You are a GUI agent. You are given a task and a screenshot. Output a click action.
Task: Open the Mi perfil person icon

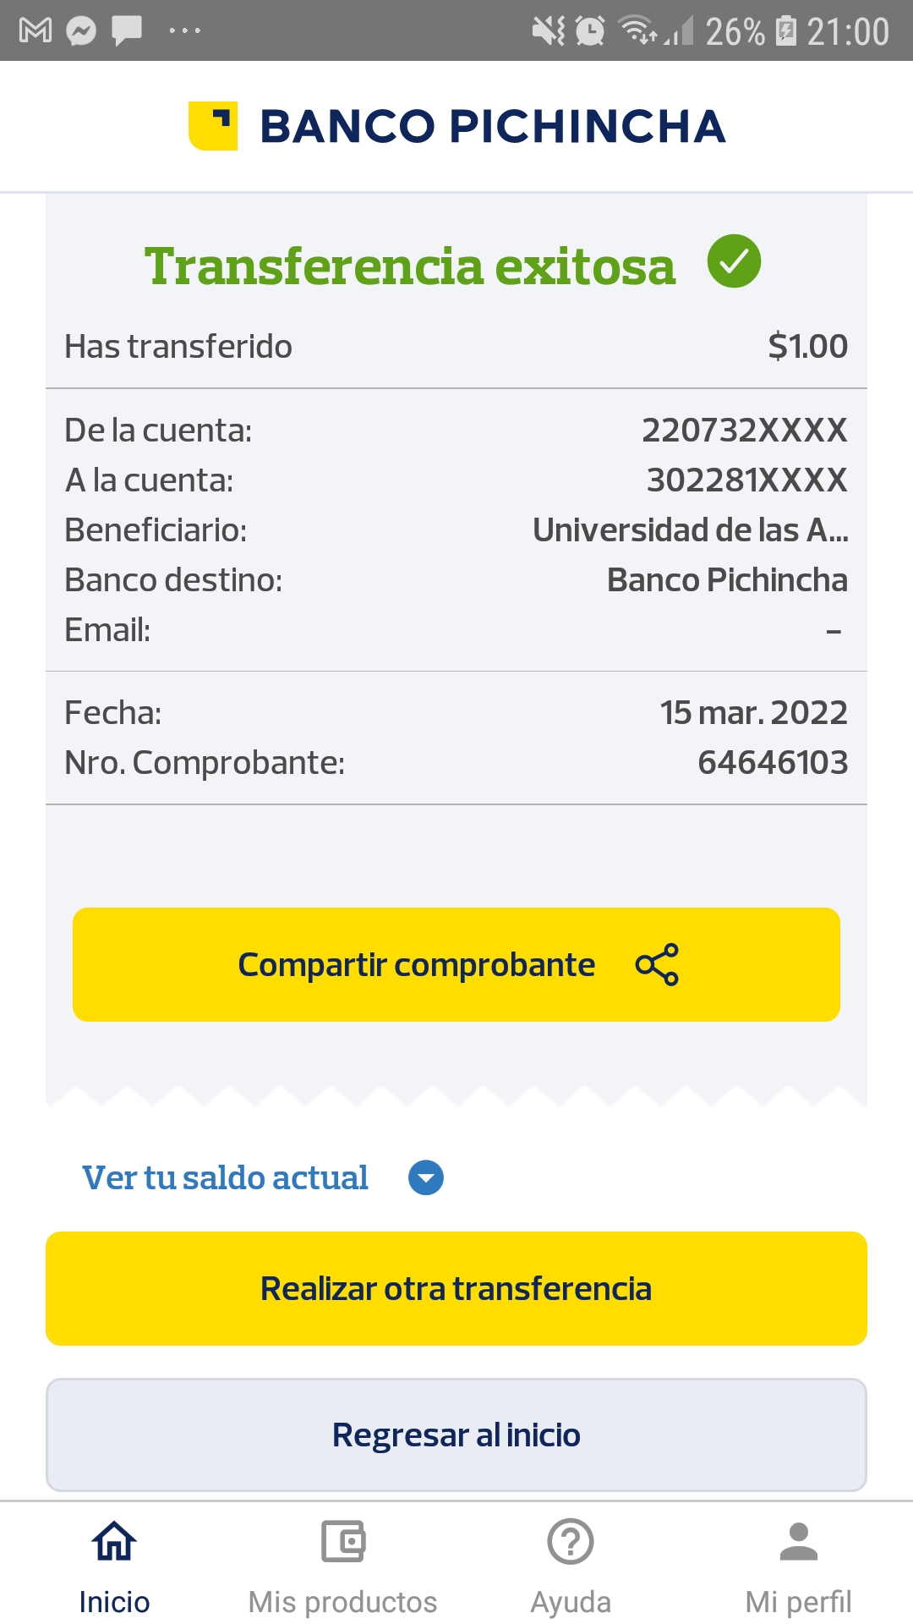[x=798, y=1541]
